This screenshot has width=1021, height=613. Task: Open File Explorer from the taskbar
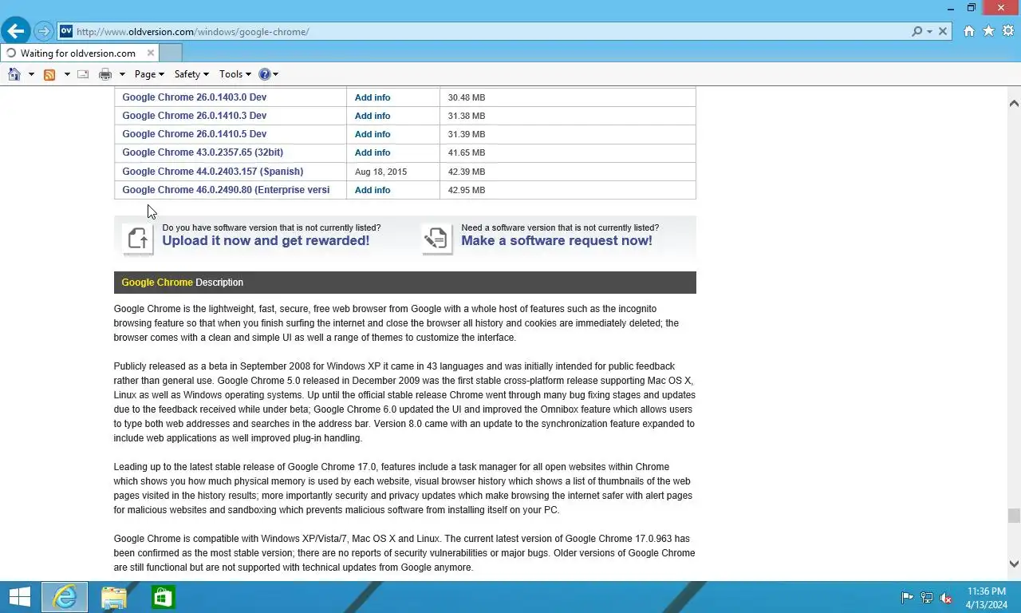point(114,597)
